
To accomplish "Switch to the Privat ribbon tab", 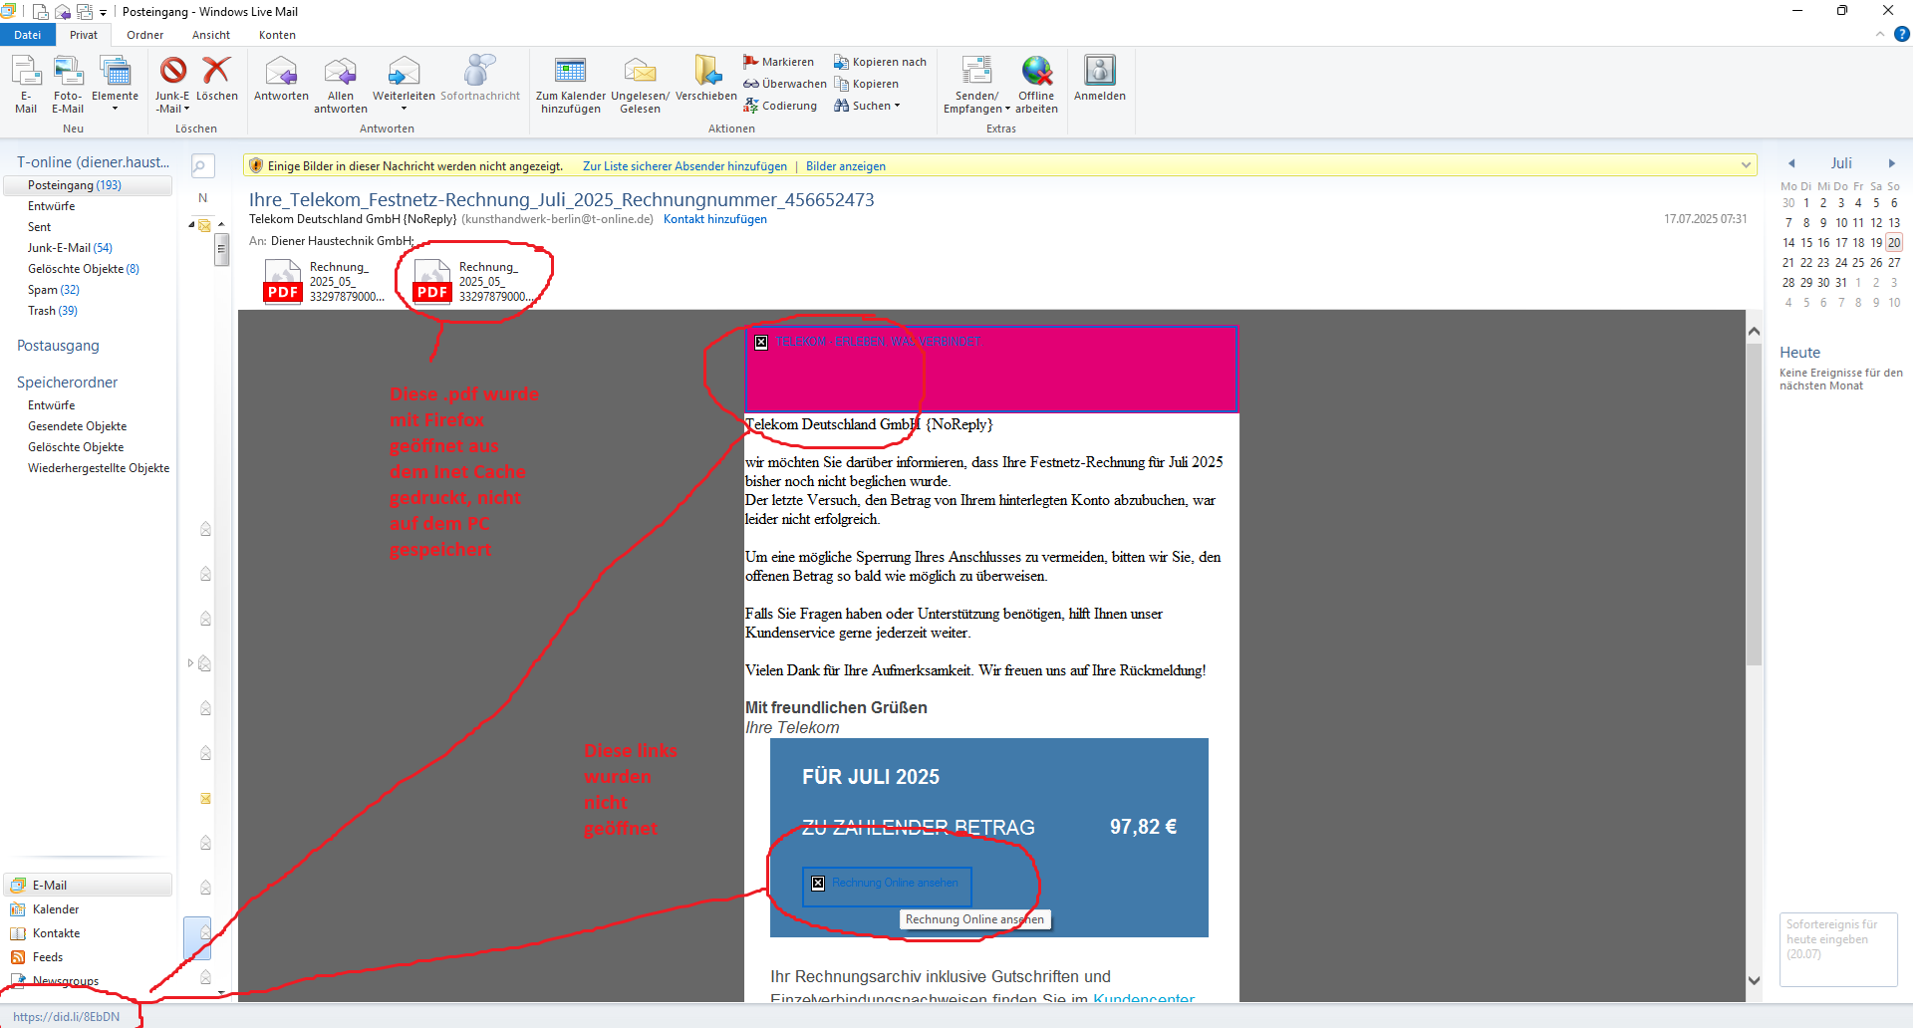I will coord(84,35).
